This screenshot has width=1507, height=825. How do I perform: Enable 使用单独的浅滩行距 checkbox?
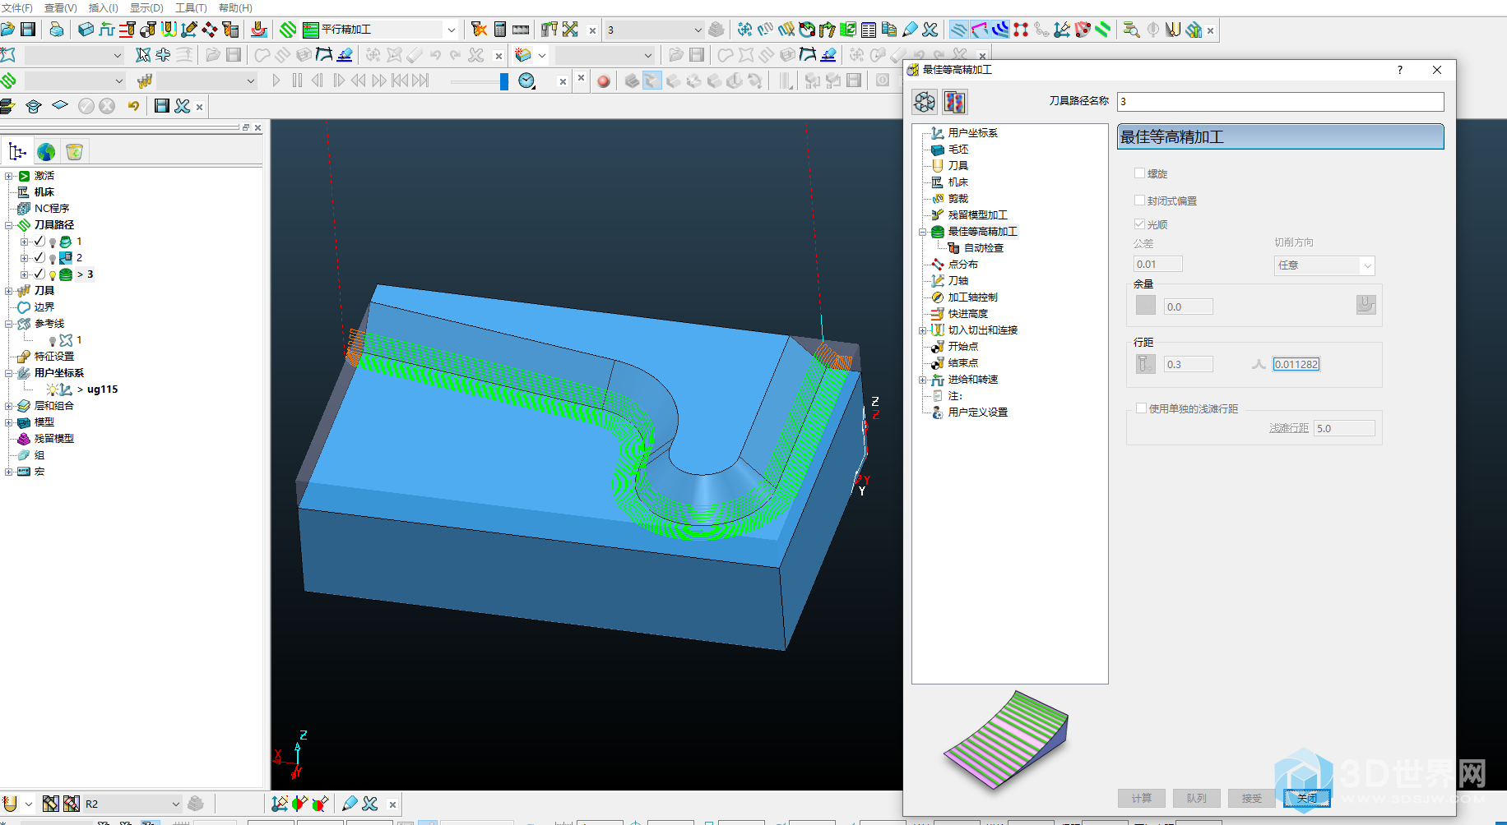coord(1141,408)
